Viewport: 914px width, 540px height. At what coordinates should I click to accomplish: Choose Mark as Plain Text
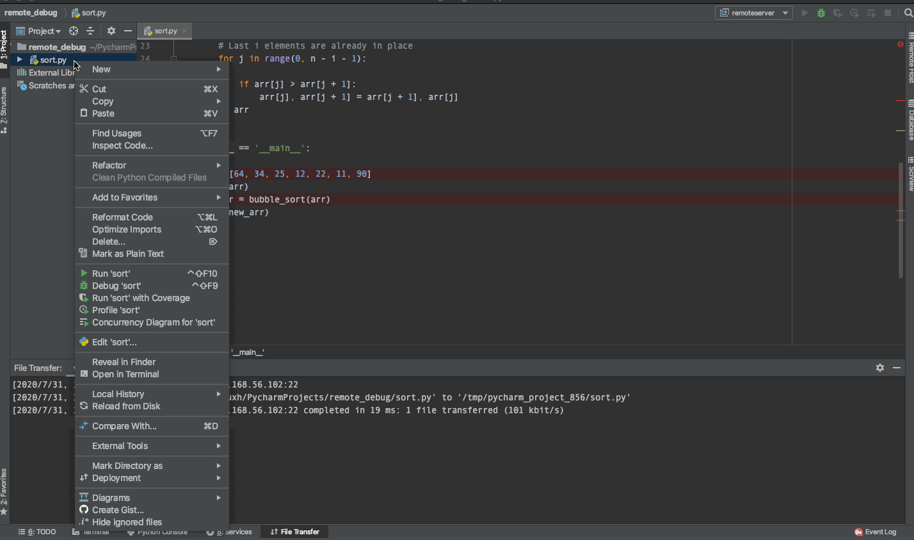point(152,254)
